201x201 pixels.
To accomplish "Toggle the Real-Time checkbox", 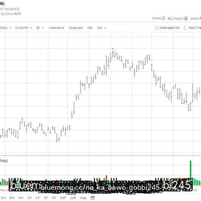I will [x=186, y=28].
